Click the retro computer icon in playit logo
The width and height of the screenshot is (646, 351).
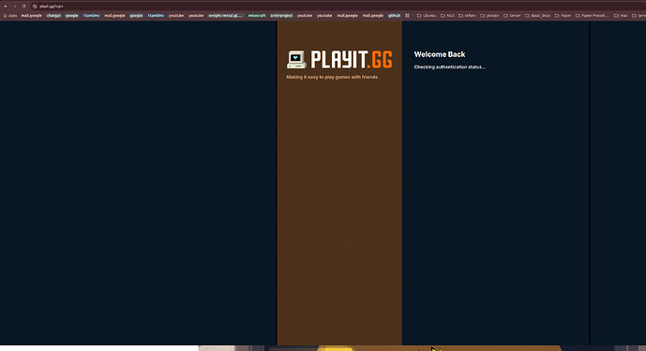296,60
